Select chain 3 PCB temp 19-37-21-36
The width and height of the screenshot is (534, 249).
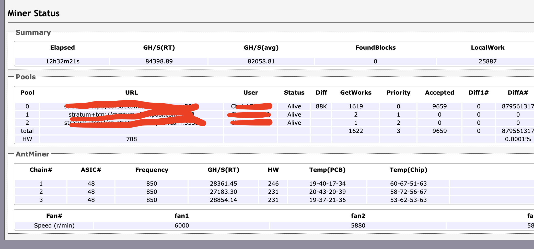327,200
